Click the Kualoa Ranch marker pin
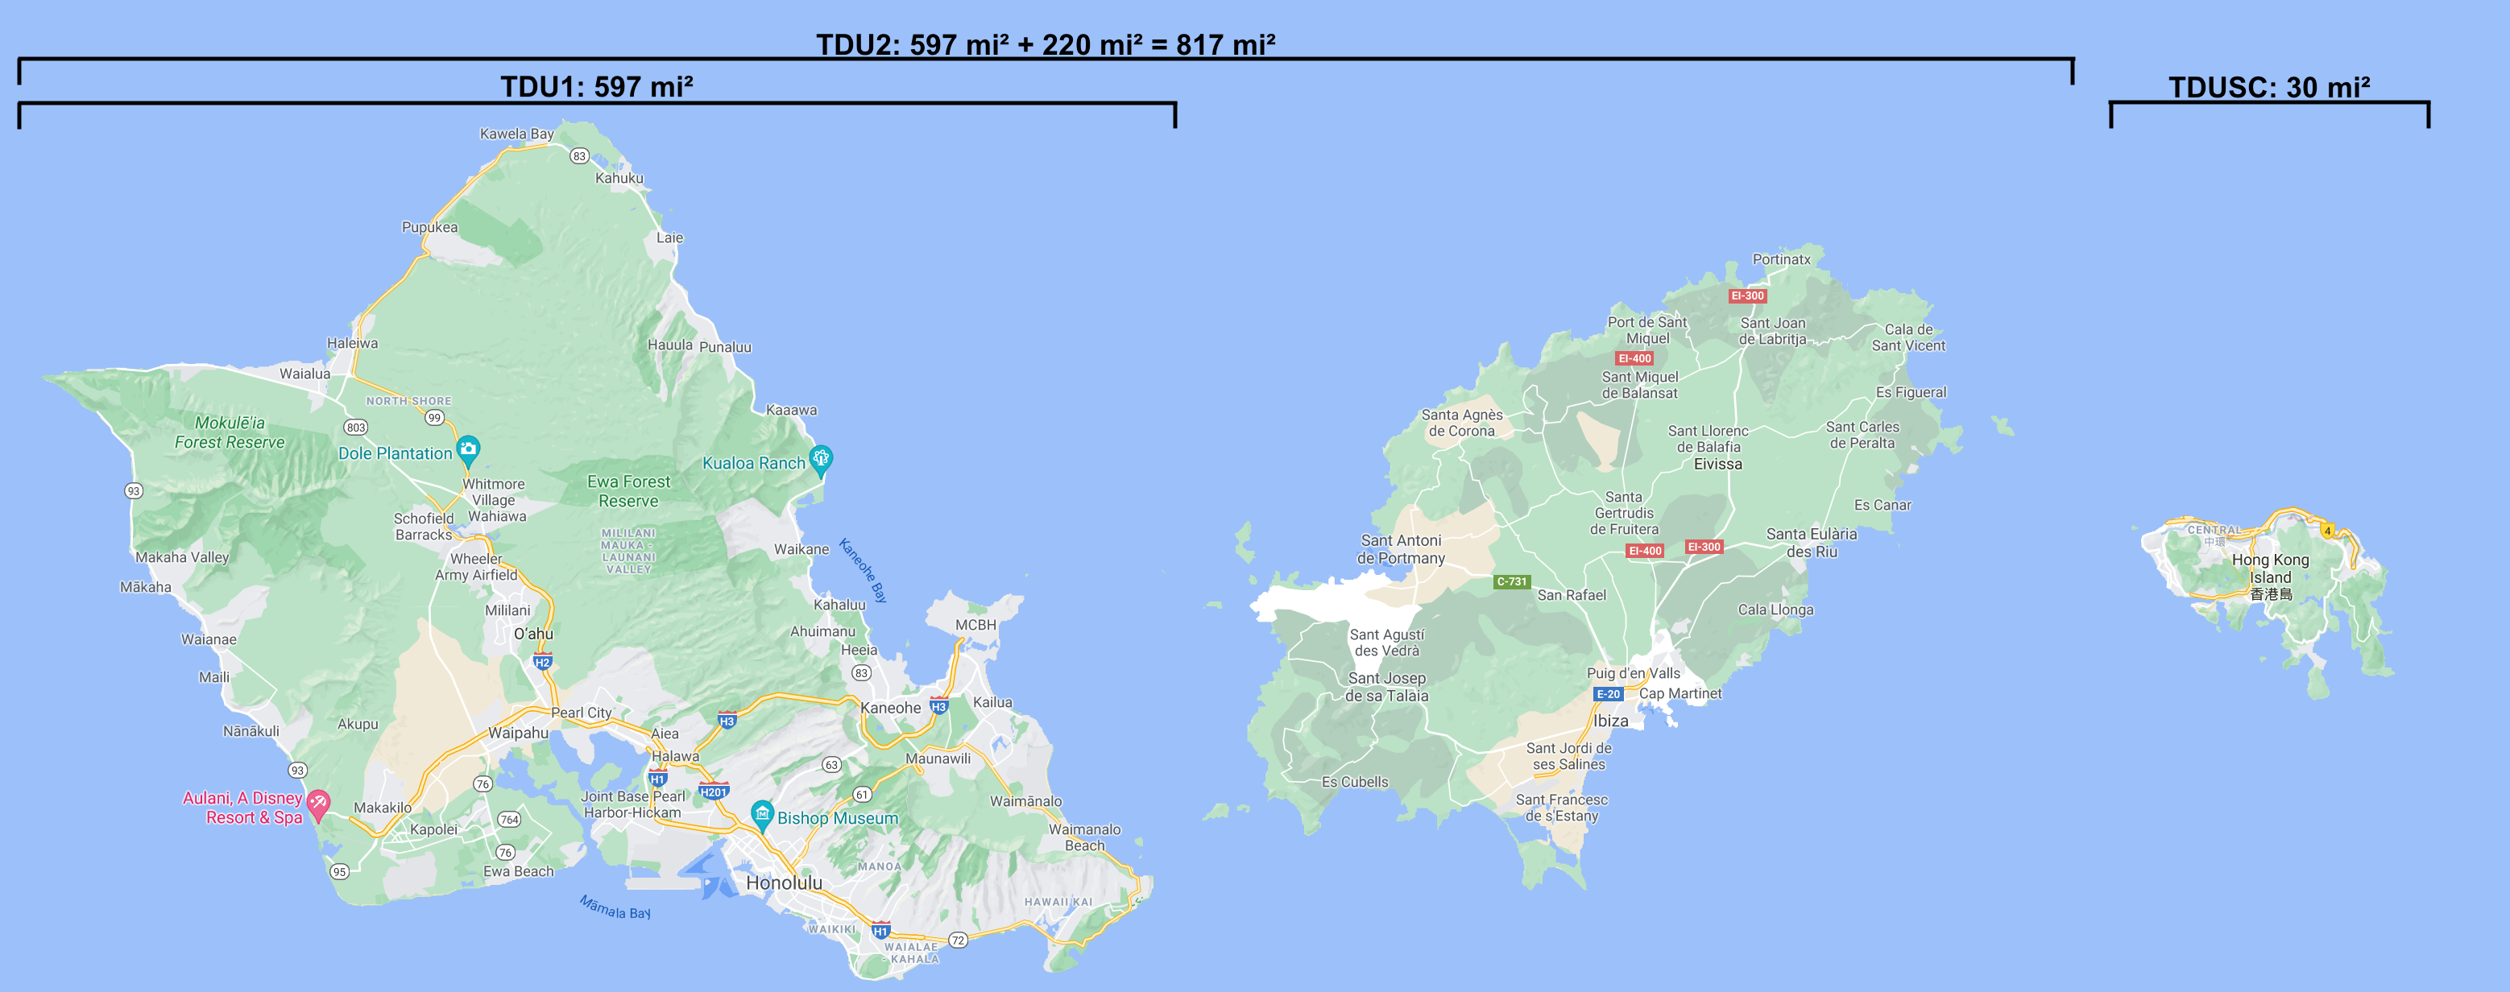 click(822, 457)
